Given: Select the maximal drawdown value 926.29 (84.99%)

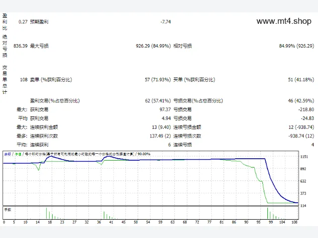Looking at the screenshot, I should click(154, 46).
